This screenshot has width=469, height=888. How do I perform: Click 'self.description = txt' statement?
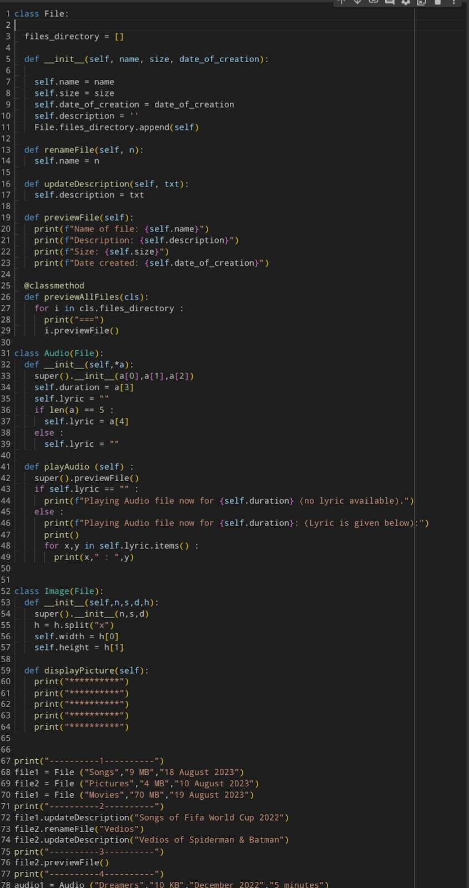point(89,195)
